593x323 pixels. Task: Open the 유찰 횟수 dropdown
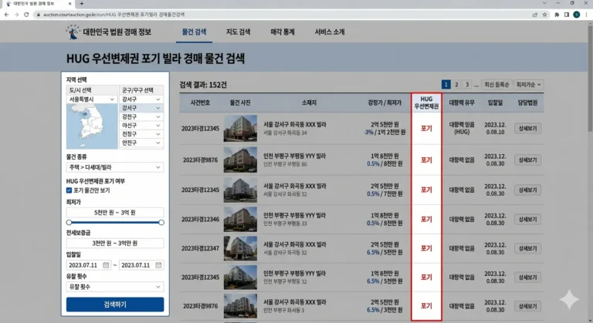pos(115,287)
